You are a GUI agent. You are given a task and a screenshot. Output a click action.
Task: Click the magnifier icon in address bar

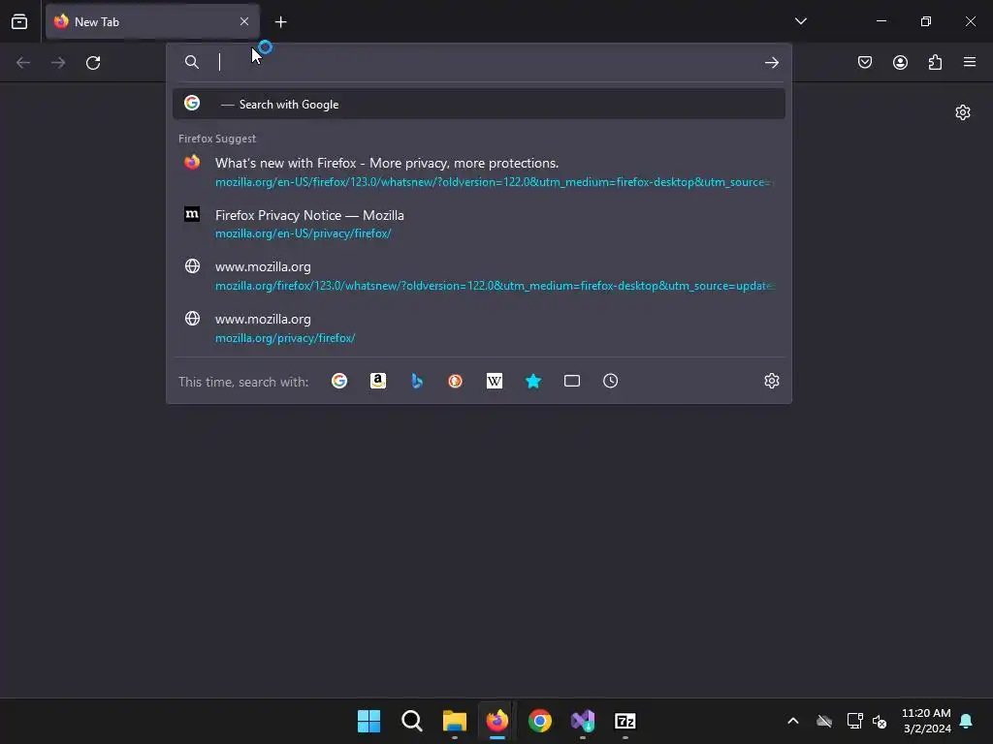192,62
